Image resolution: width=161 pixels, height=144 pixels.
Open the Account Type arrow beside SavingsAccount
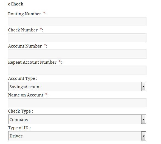coord(143,86)
